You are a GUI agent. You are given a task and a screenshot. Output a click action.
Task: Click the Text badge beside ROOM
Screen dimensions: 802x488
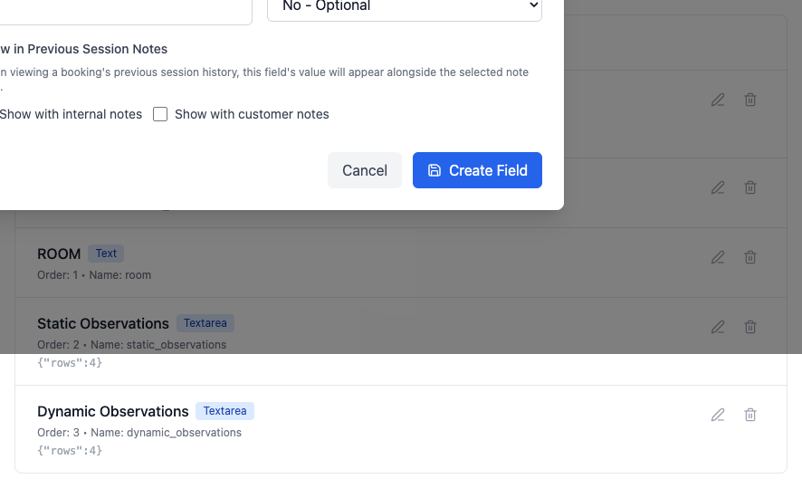click(x=106, y=254)
